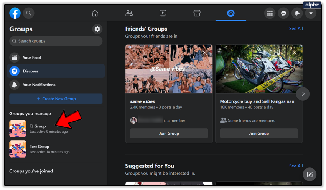Open Test Group thumbnail
Screen dimensions: 326x190
click(18, 149)
